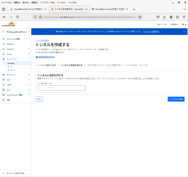Open a new browser tab with plus

pos(134,9)
